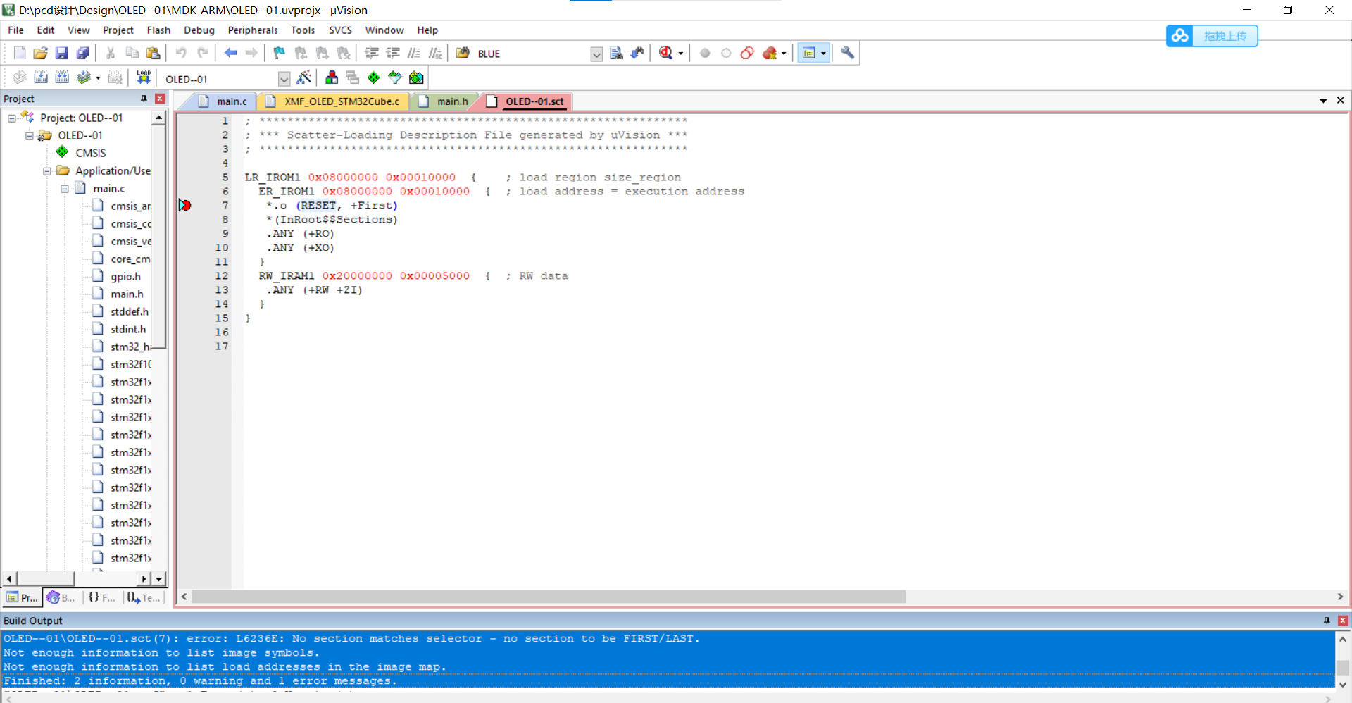Open the Peripherals menu
Screen dimensions: 1352x703
(253, 30)
